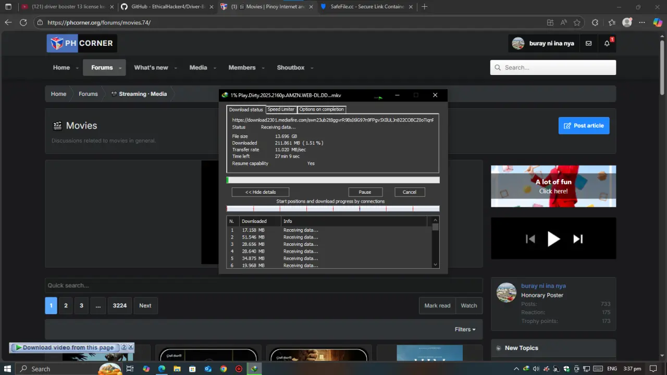This screenshot has width=667, height=375.
Task: Skip to next track in sidebar player
Action: [x=578, y=239]
